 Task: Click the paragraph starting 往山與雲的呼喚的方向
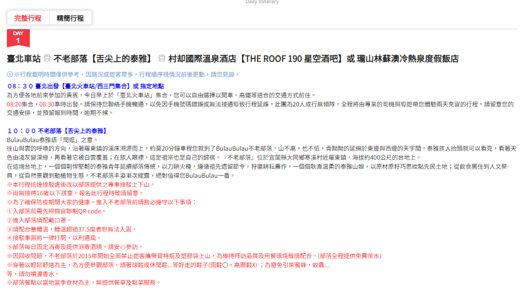coord(262,153)
